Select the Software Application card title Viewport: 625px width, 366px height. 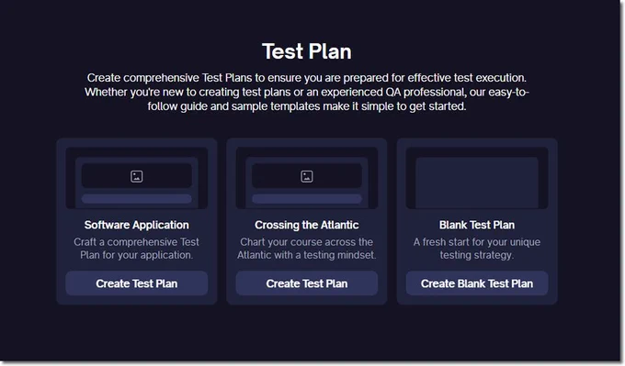(x=137, y=225)
